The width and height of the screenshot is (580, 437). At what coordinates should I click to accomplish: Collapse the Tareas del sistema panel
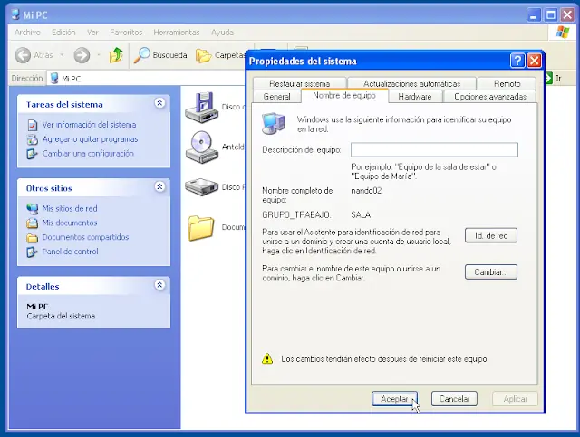pos(159,104)
